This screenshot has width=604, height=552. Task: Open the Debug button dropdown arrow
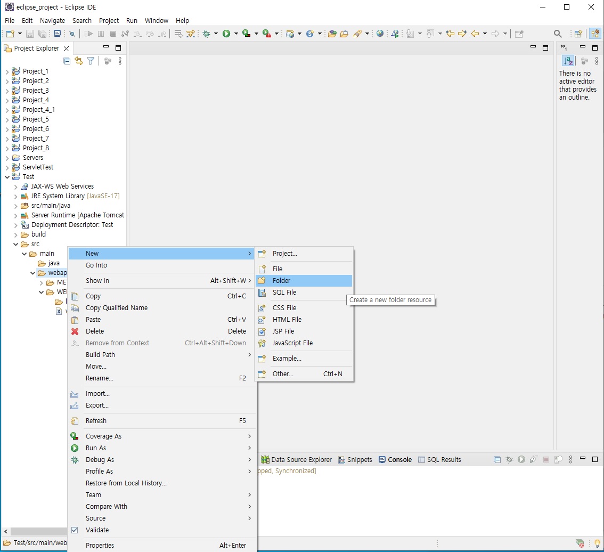tap(216, 34)
